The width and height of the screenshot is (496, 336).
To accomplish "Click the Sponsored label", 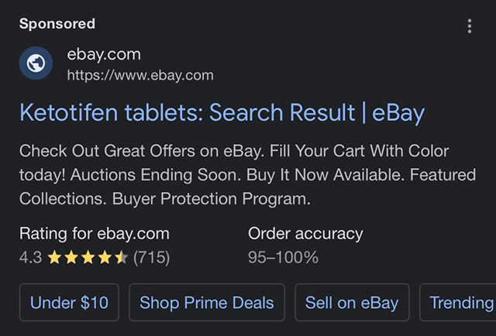I will pyautogui.click(x=57, y=24).
